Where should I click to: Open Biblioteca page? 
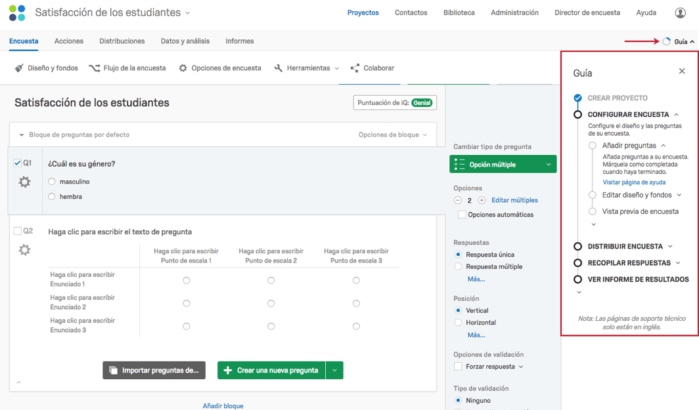pos(459,13)
